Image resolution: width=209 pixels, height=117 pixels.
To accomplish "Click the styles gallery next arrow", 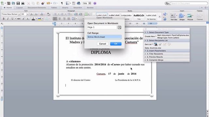I will click(x=160, y=17).
